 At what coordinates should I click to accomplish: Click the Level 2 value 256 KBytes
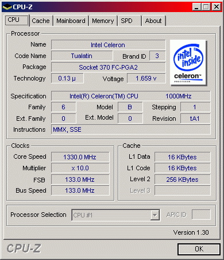click(x=183, y=179)
